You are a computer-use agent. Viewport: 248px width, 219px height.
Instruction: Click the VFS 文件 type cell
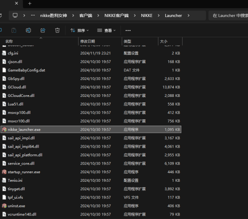[x=131, y=197]
